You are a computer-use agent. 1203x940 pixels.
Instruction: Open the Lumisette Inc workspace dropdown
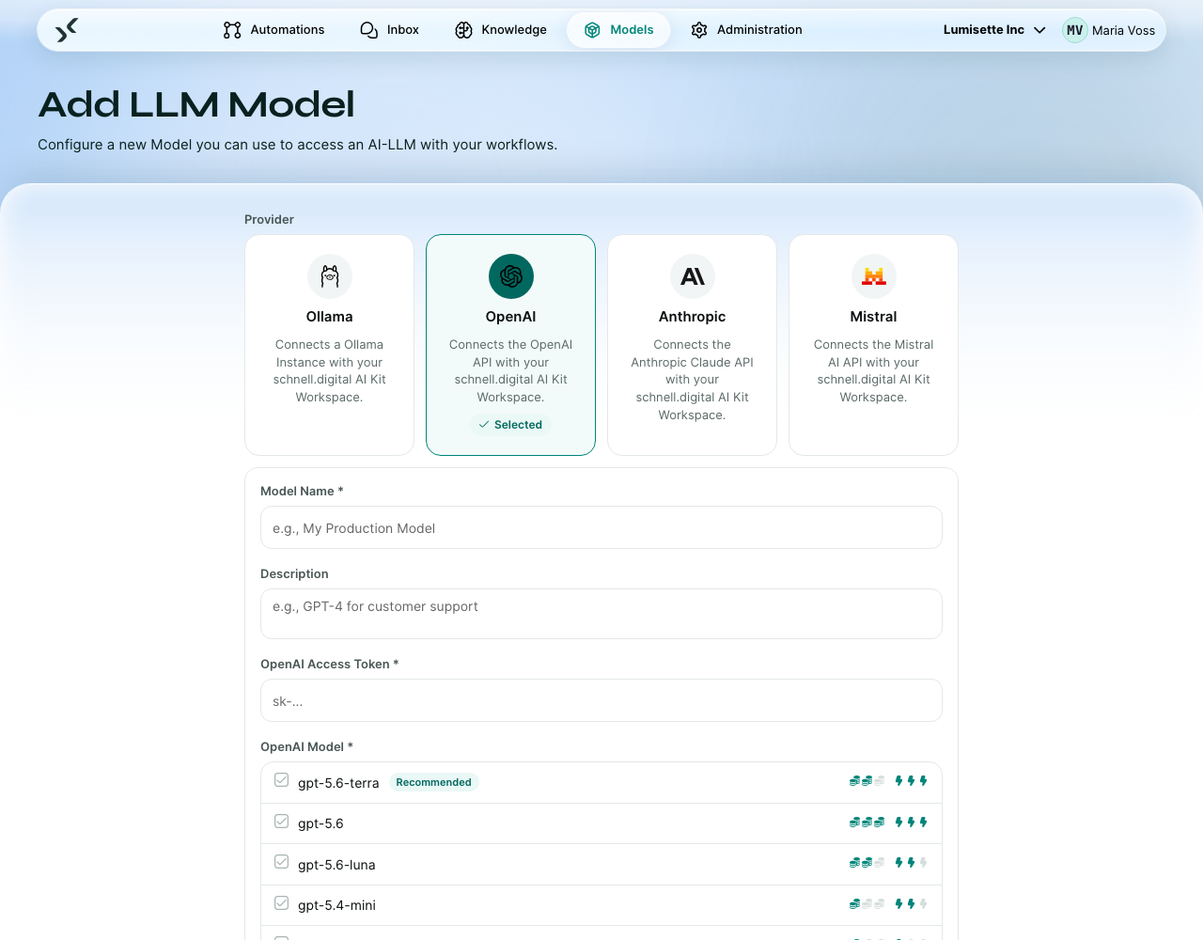[994, 30]
